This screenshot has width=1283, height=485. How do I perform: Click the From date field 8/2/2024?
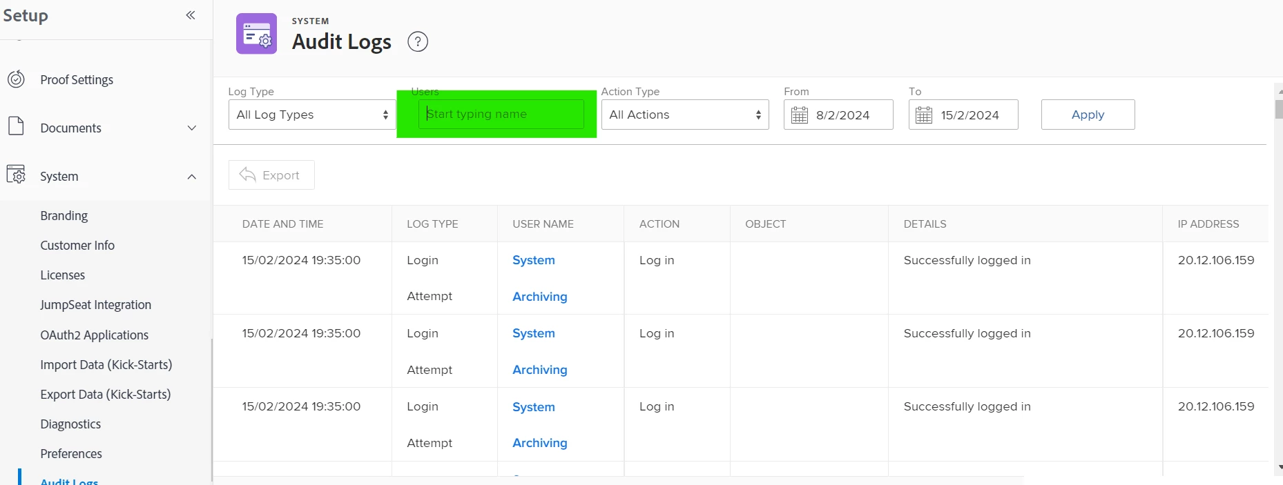point(838,115)
